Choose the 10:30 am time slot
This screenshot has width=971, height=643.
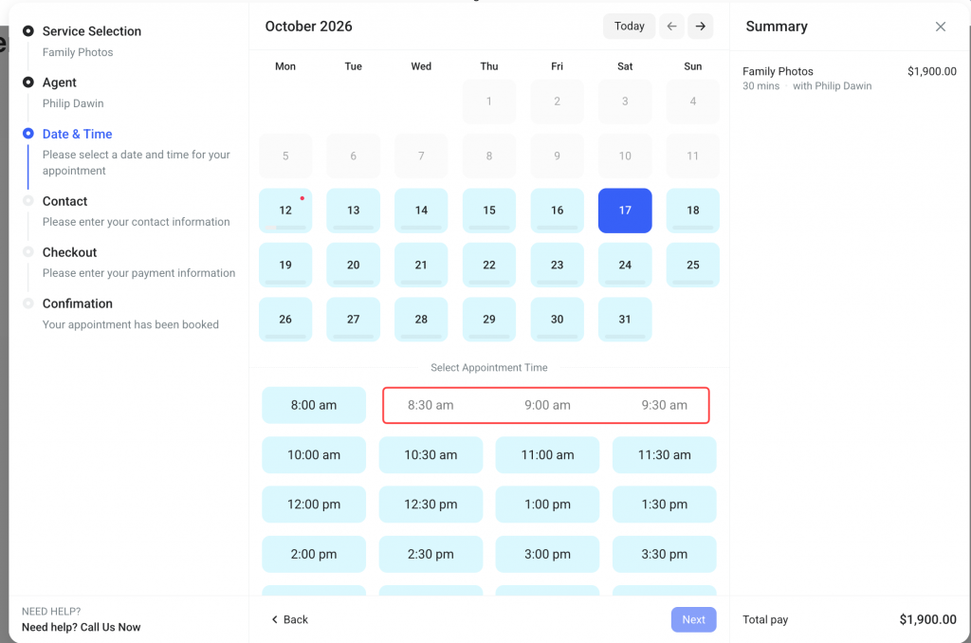coord(431,454)
